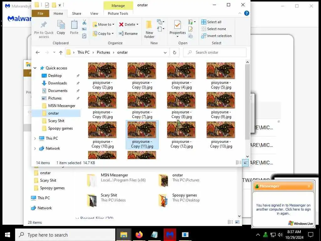Expand Delete options arrow
Viewport: 321px width, 241px height.
click(137, 24)
